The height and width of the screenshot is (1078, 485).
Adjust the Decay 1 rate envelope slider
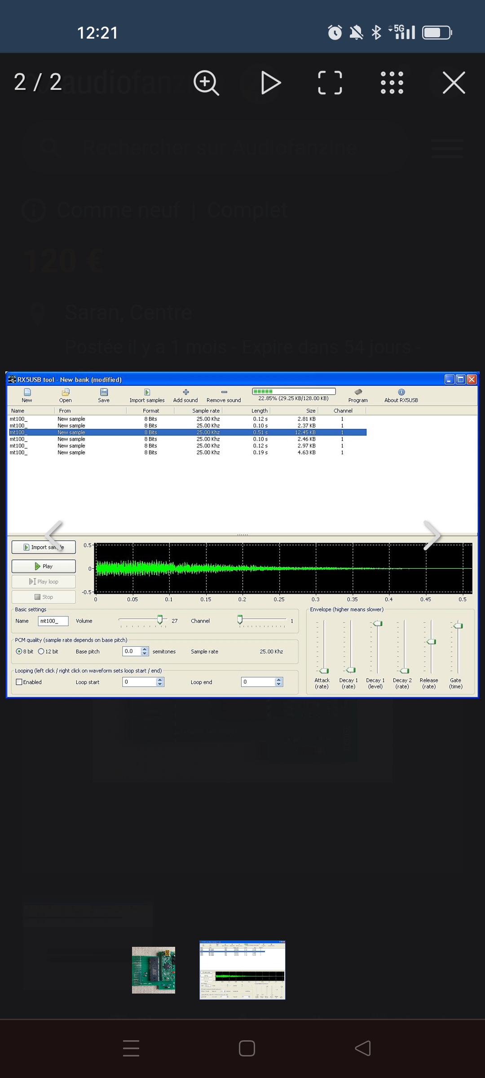pos(351,670)
